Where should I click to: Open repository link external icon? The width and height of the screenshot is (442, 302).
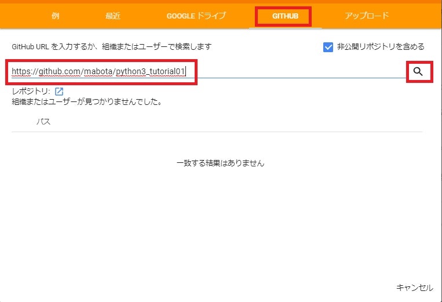coord(59,91)
